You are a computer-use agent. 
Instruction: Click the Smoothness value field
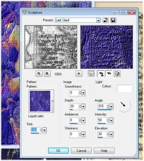(x=74, y=92)
